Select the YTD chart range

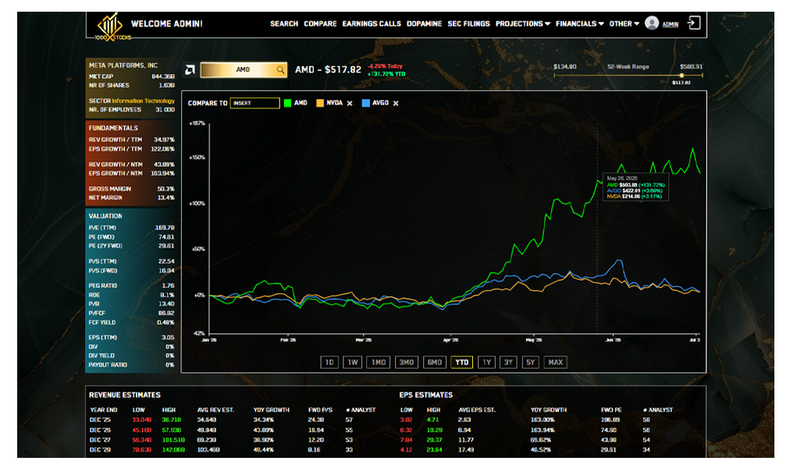[461, 363]
